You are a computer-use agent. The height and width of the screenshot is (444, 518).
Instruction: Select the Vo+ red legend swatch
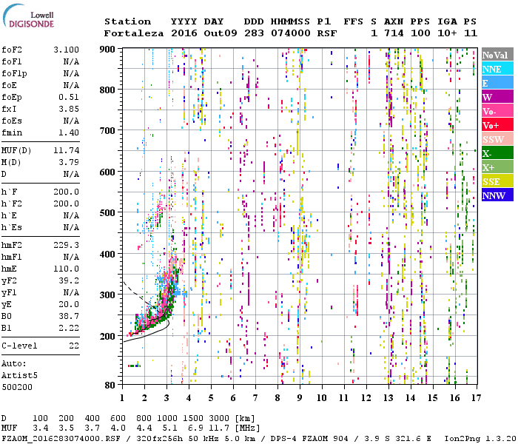pyautogui.click(x=497, y=125)
